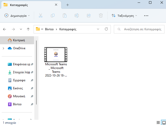Open the Ταξινόμηση sort dropdown

click(x=124, y=15)
